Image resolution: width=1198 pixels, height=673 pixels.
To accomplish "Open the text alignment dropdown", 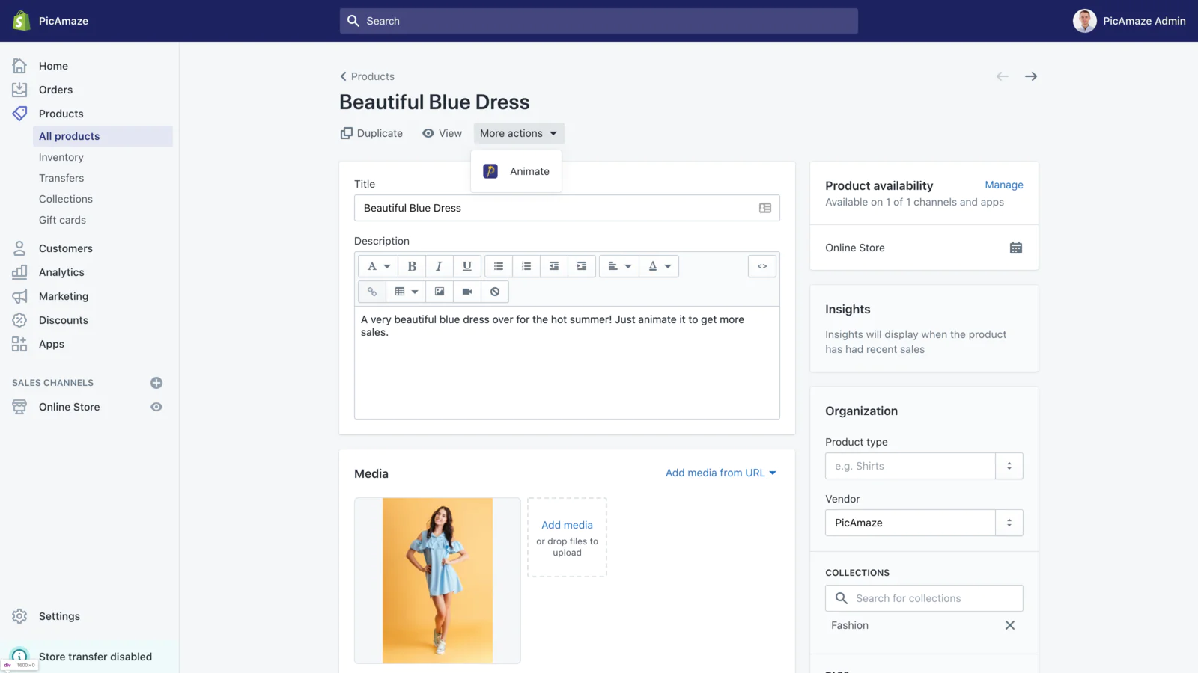I will (619, 266).
